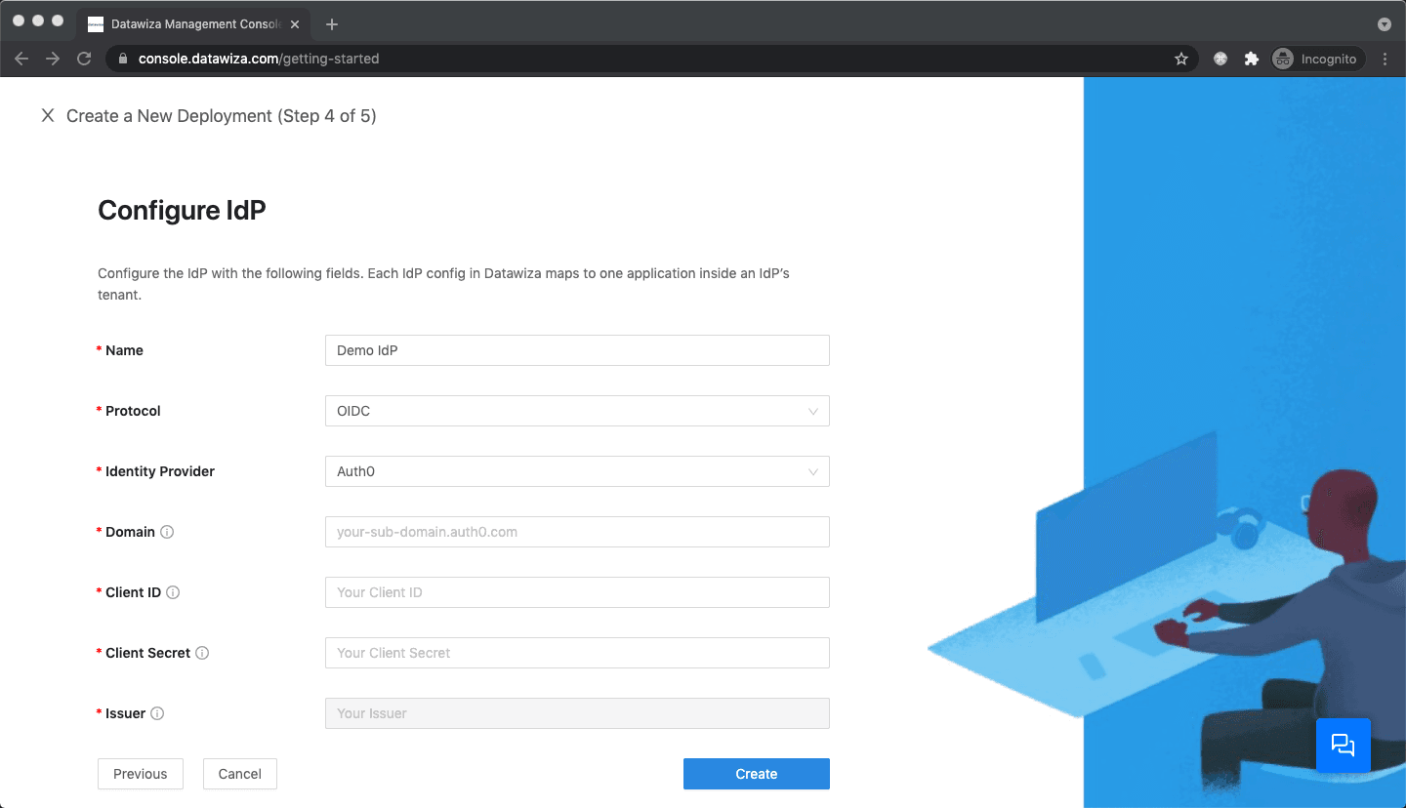Select the Datawiza Management Console tab
The height and width of the screenshot is (808, 1406).
click(193, 24)
